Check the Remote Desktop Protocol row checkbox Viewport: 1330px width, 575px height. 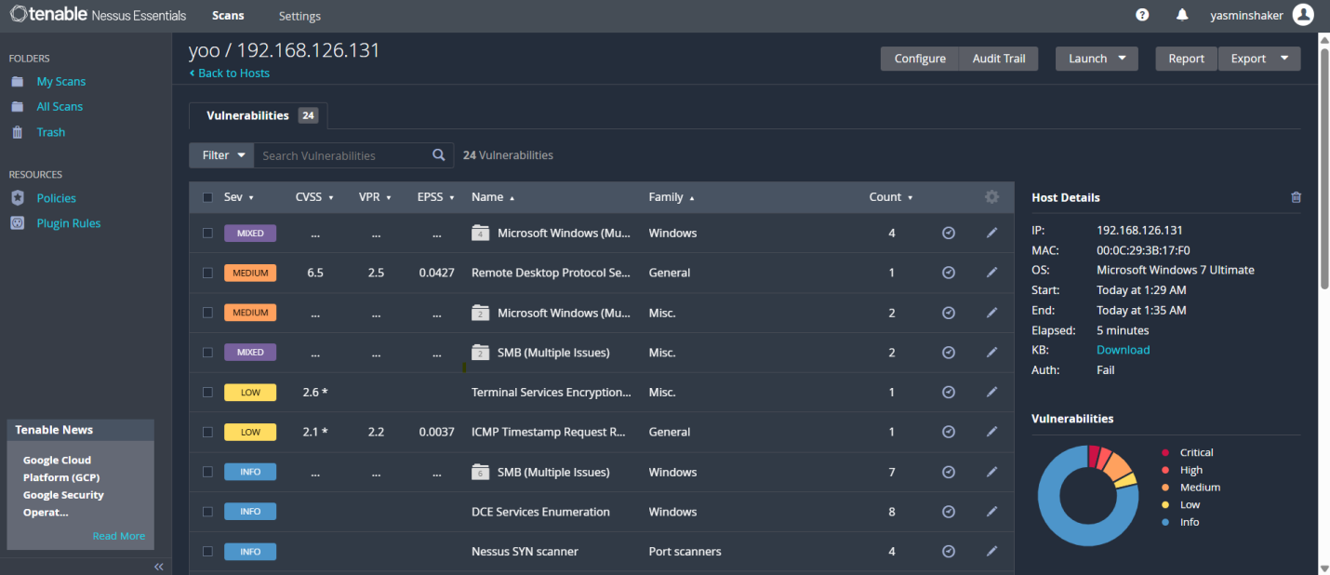click(207, 273)
